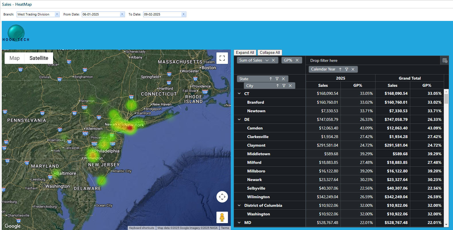This screenshot has width=453, height=230.
Task: Sort the City row field
Action: tap(277, 86)
